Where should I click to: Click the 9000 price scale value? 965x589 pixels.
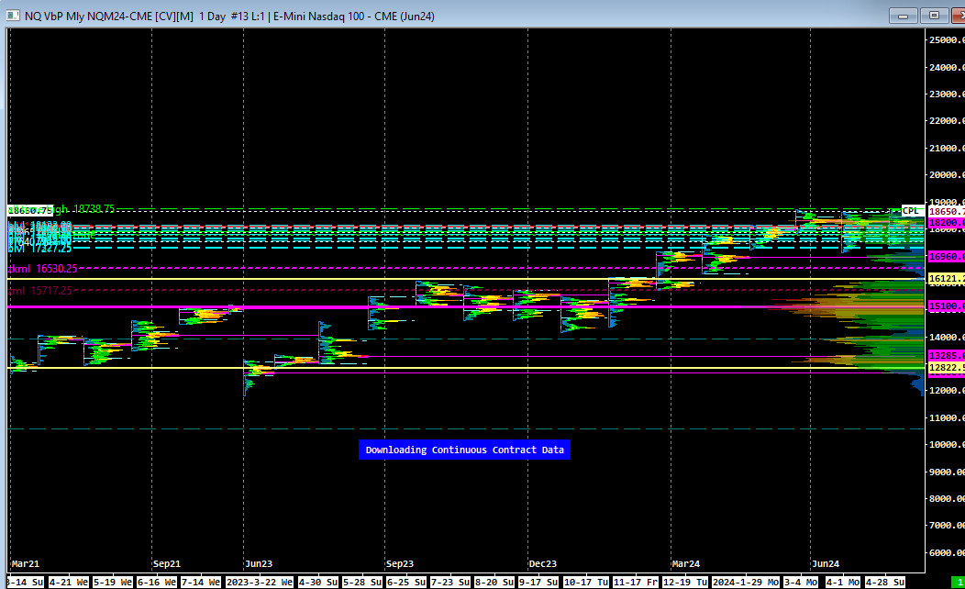coord(947,472)
